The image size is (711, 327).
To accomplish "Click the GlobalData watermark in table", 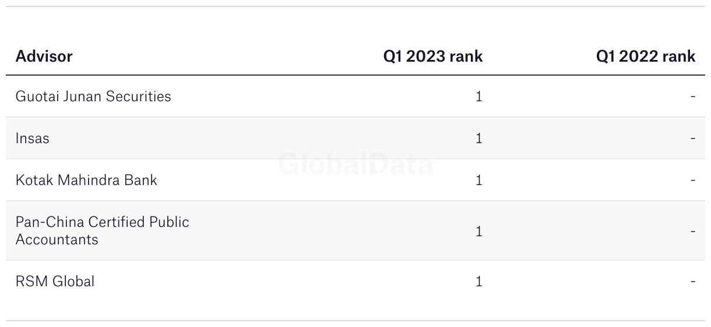I will click(x=355, y=164).
